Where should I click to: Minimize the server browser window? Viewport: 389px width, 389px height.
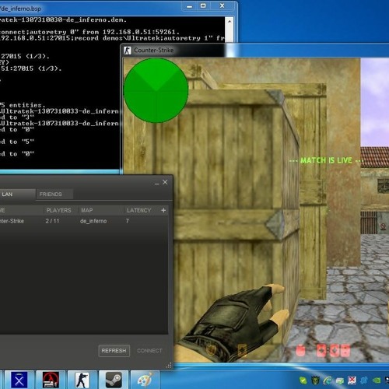[156, 183]
